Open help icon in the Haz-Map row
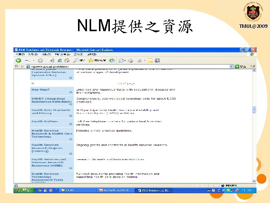 tap(70, 92)
